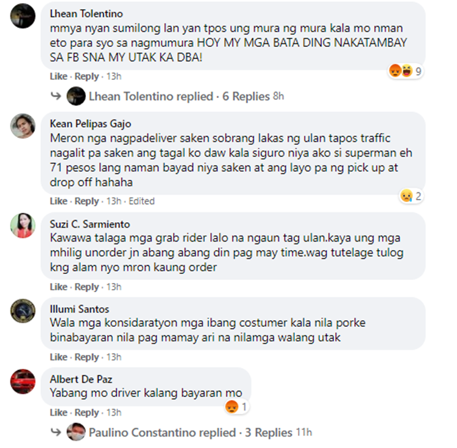Reply to Suzi C. Sarmiento's comment
Viewport: 457px width, 448px height.
[x=87, y=287]
